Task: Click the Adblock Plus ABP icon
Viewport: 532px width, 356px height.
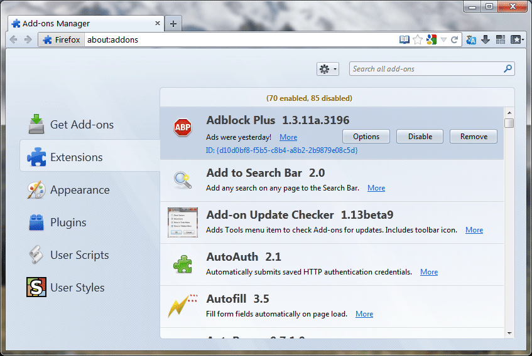Action: [183, 127]
